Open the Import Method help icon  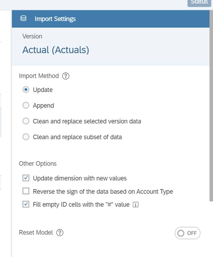point(66,76)
